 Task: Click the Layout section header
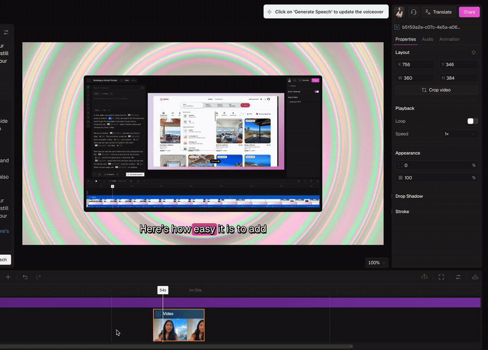402,52
